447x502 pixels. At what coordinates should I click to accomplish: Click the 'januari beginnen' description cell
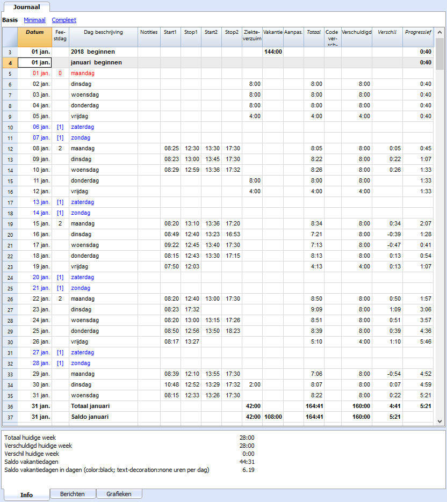coord(104,62)
